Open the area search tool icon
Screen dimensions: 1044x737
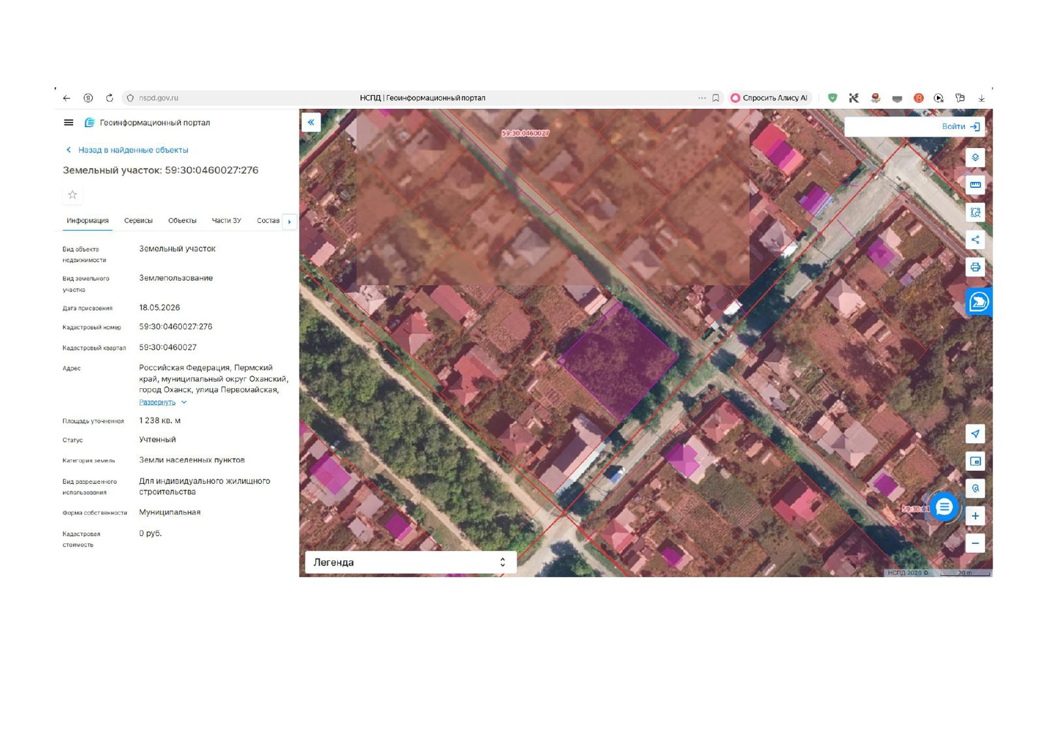click(x=975, y=212)
